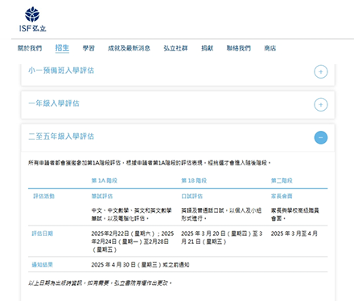Screen dimensions: 354x301
Task: Open the 招生 menu
Action: tap(62, 48)
